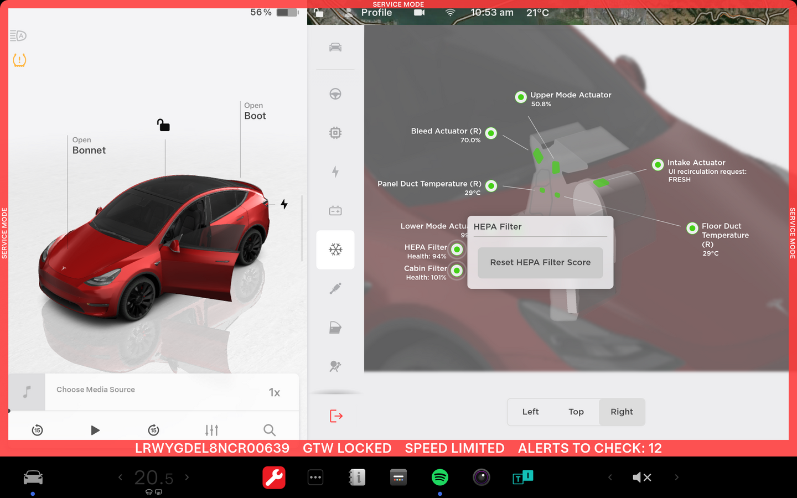Open the dashcam camera app

coord(482,478)
